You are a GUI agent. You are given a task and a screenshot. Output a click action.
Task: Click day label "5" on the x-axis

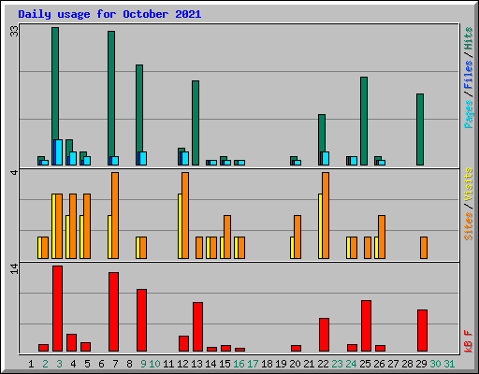coord(87,364)
